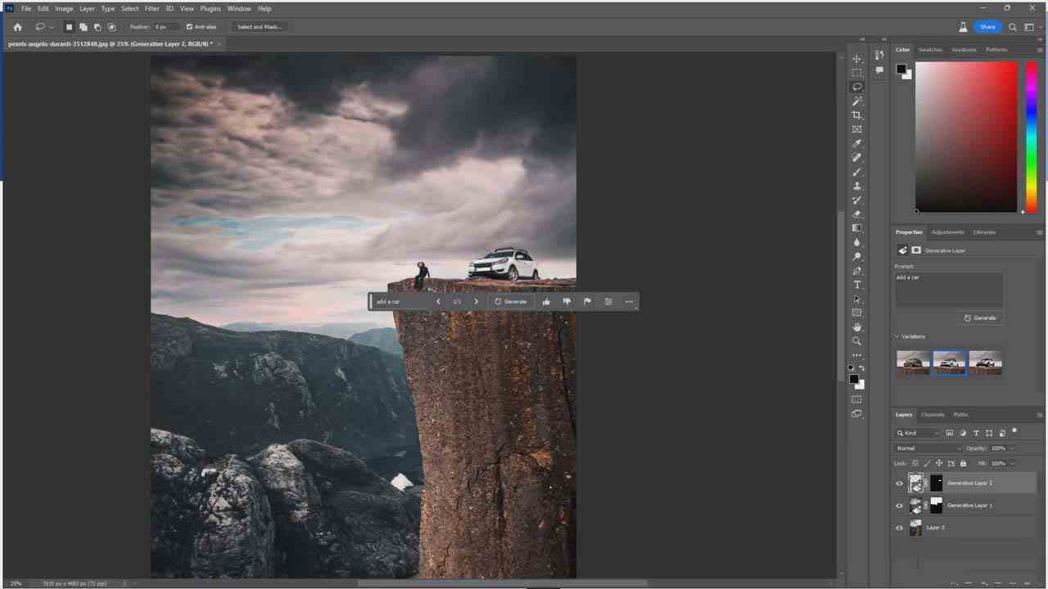Collapse the Variations section in Properties
This screenshot has width=1048, height=589.
(897, 336)
